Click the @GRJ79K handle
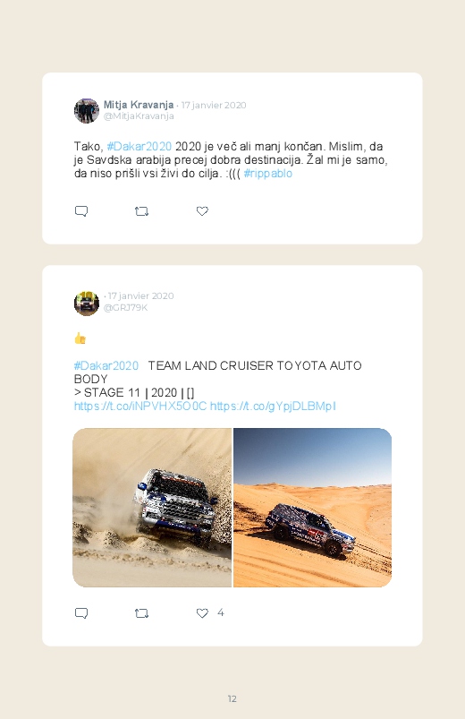This screenshot has width=465, height=719. tap(125, 308)
